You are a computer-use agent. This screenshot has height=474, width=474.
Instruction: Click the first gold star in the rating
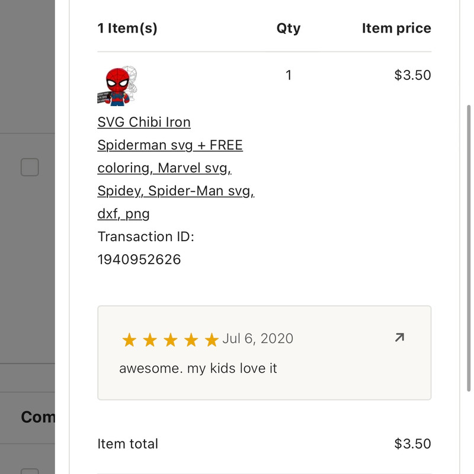pyautogui.click(x=129, y=340)
